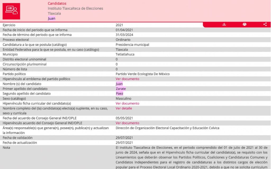The image size is (271, 169).
Task: Share this candidate record
Action: tap(265, 24)
